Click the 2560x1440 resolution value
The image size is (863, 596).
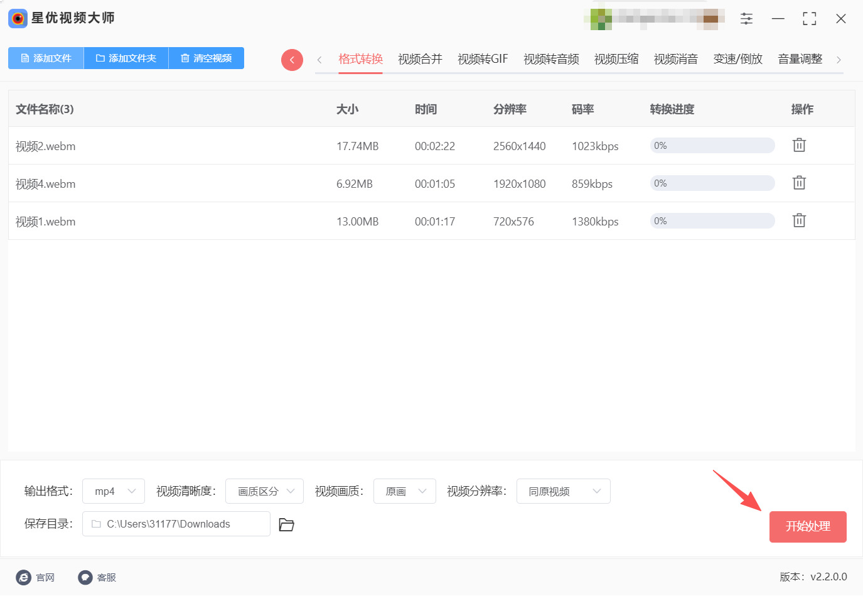click(520, 146)
